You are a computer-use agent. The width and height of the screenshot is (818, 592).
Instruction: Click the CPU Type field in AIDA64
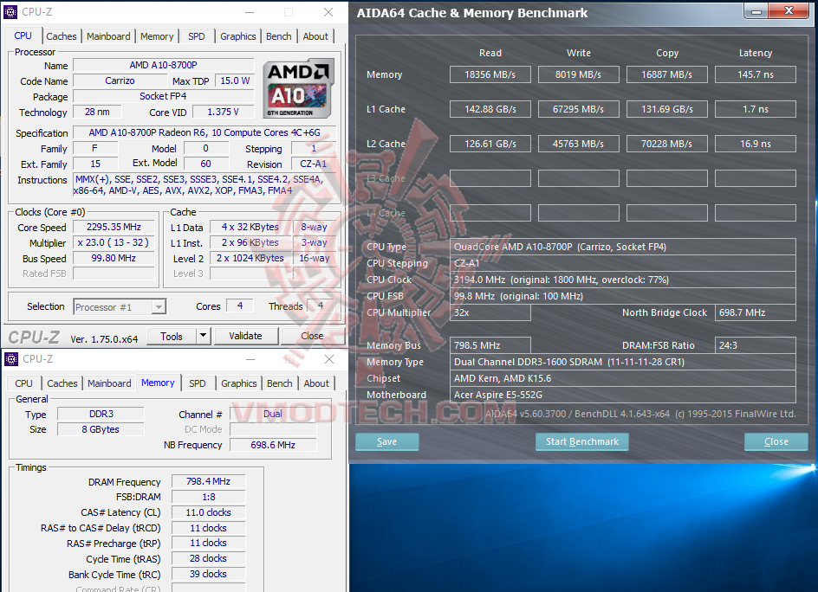click(x=623, y=247)
